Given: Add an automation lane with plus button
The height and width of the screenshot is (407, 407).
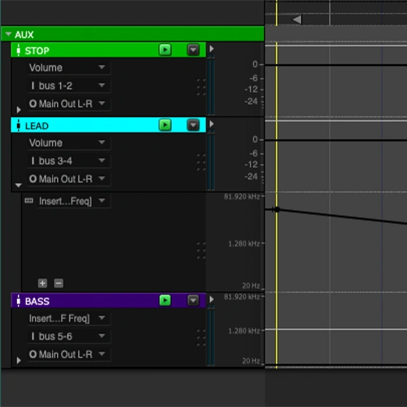Looking at the screenshot, I should pos(42,283).
